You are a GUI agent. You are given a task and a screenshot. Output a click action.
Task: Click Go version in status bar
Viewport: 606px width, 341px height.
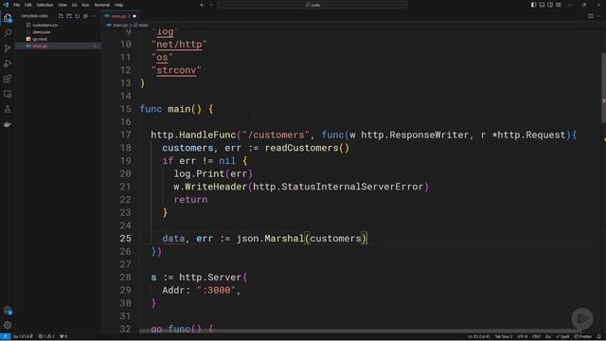pyautogui.click(x=23, y=336)
